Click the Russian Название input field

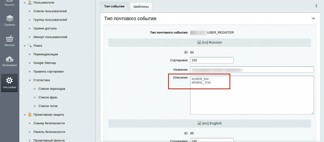pyautogui.click(x=252, y=70)
